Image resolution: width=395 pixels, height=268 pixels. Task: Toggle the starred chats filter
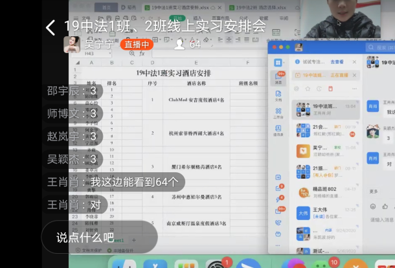pos(308,89)
